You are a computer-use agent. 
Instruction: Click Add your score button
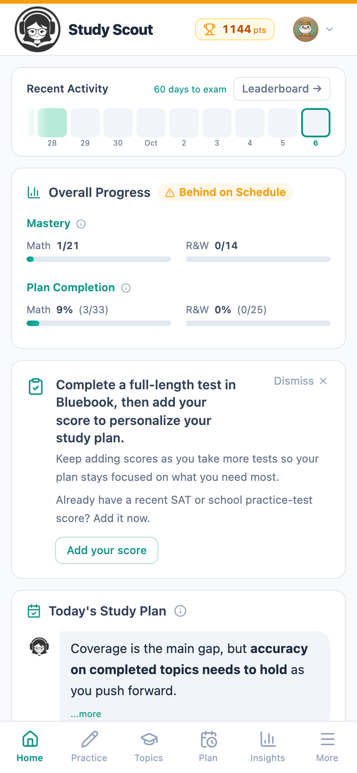tap(107, 550)
